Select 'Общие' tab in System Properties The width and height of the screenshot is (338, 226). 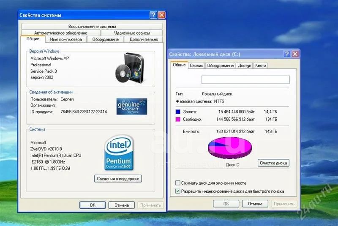click(x=33, y=39)
